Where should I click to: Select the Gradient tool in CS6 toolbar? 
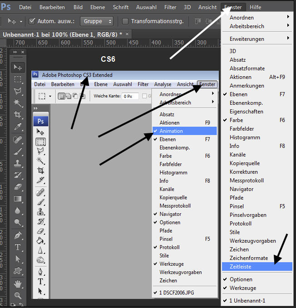18,198
